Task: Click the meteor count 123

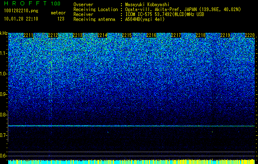Action: [61, 19]
